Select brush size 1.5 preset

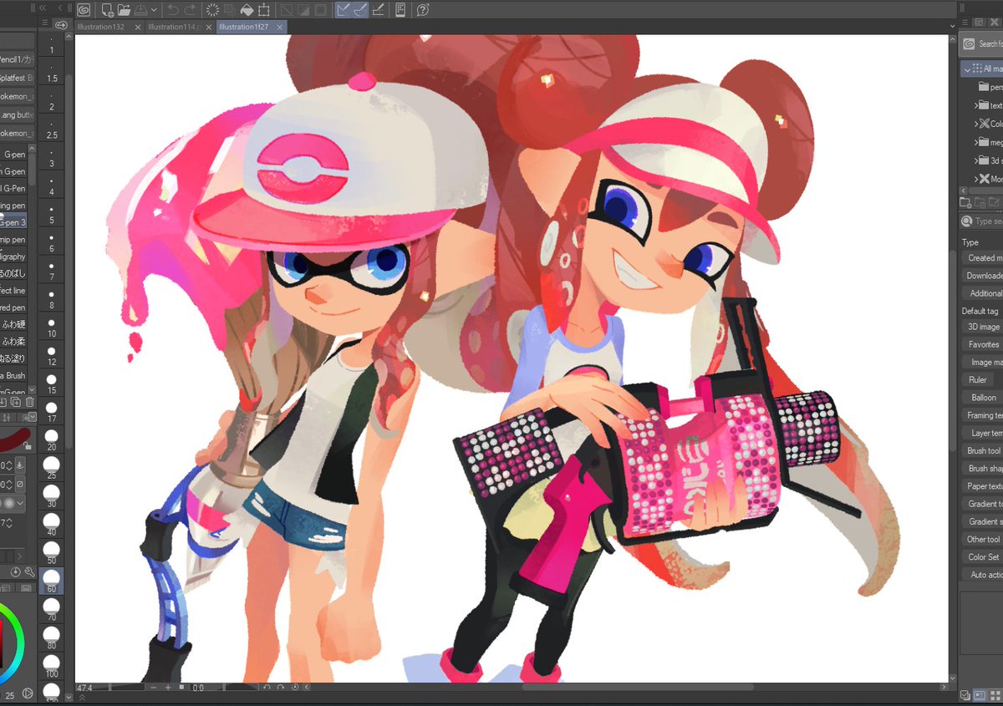coord(52,71)
